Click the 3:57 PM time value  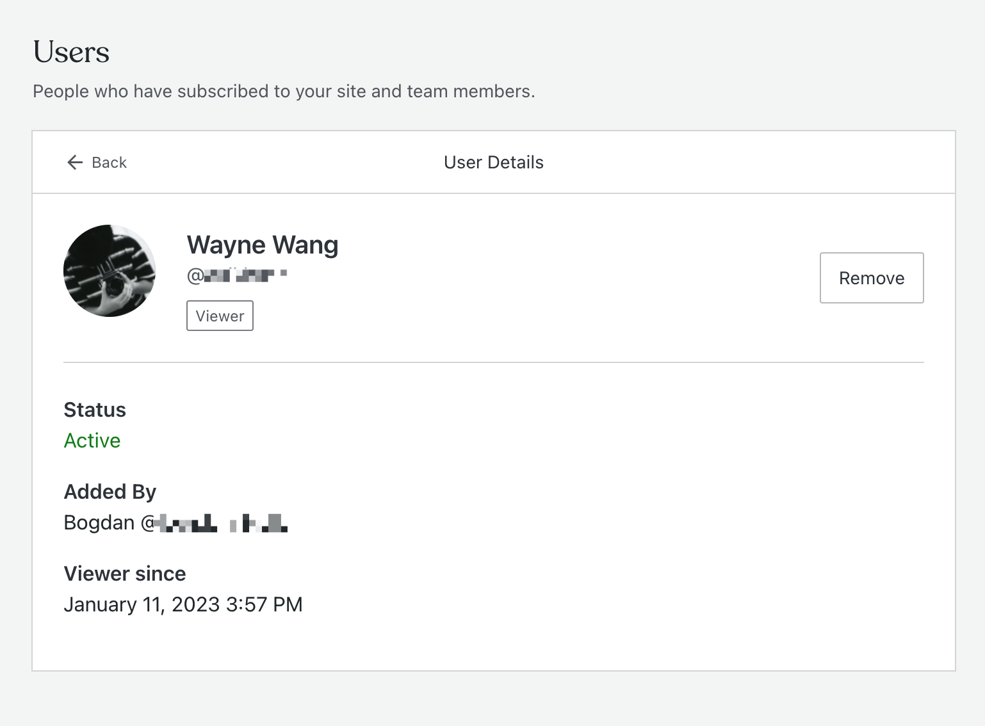(x=264, y=604)
